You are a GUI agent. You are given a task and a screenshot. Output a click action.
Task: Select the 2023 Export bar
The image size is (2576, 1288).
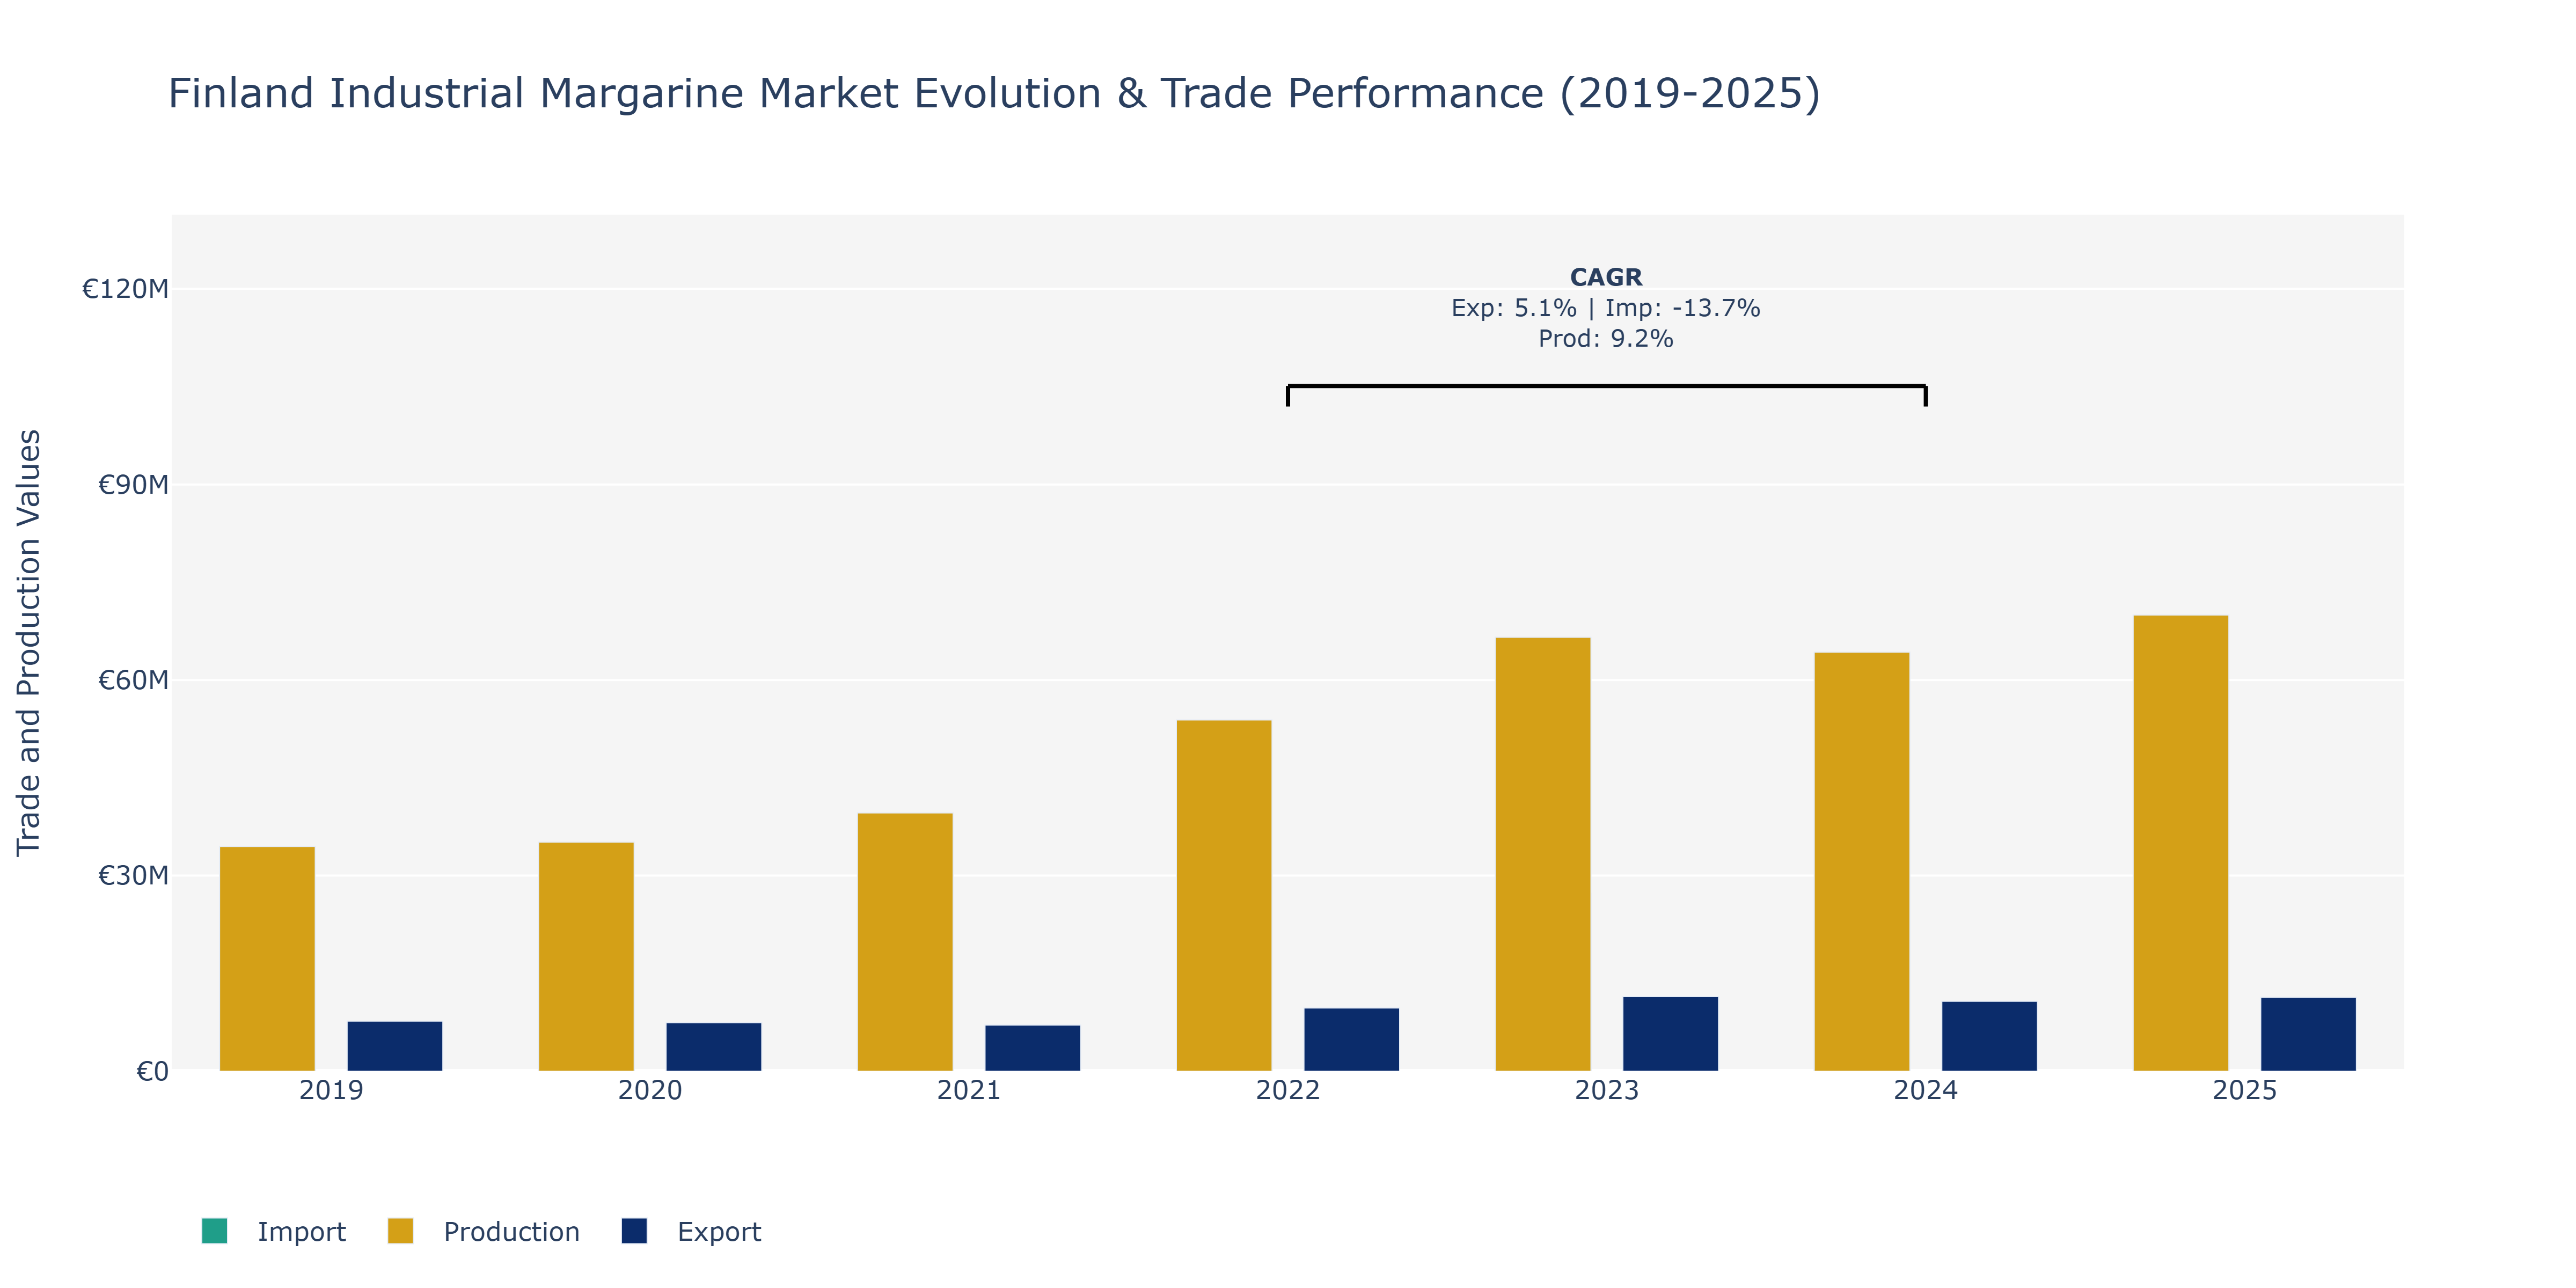tap(1671, 1034)
